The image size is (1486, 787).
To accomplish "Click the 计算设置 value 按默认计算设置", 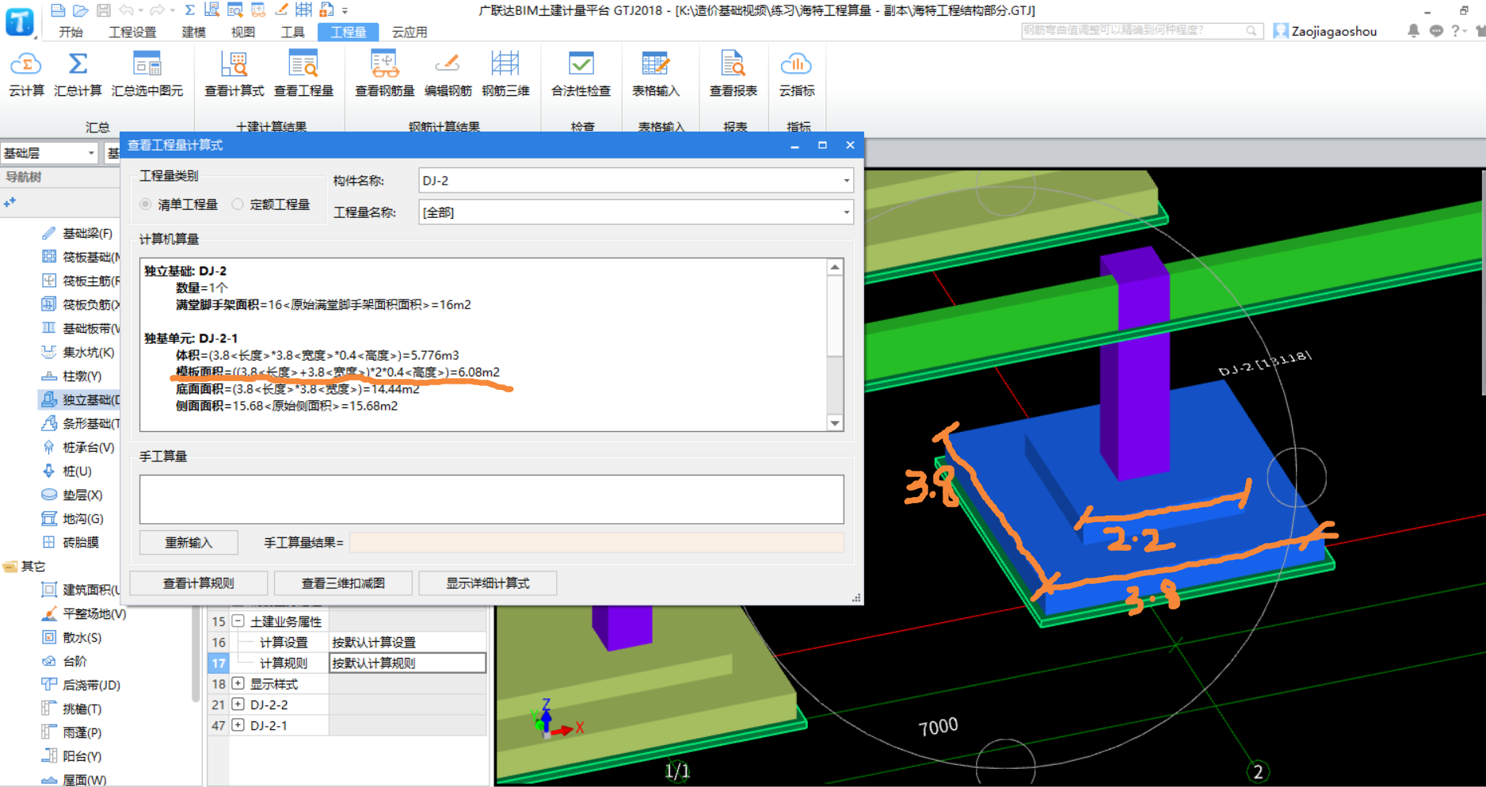I will 407,642.
